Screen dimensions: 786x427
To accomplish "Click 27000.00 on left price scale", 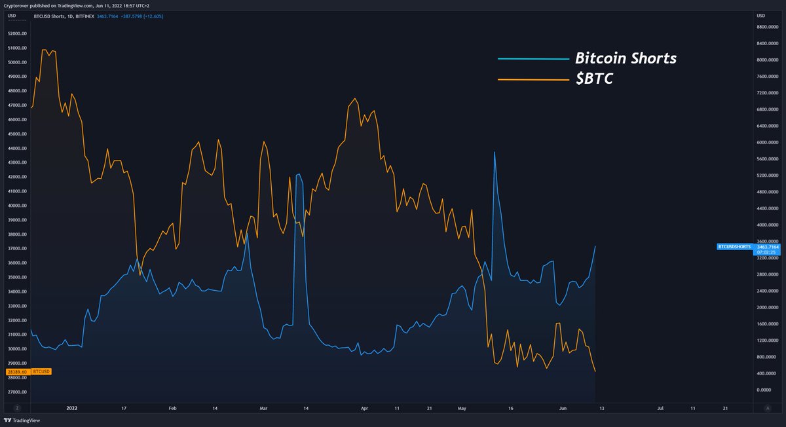I will [16, 392].
